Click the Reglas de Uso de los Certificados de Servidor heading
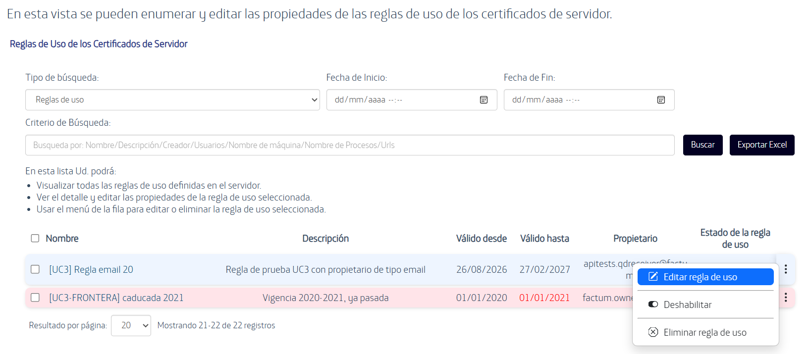 (x=99, y=44)
